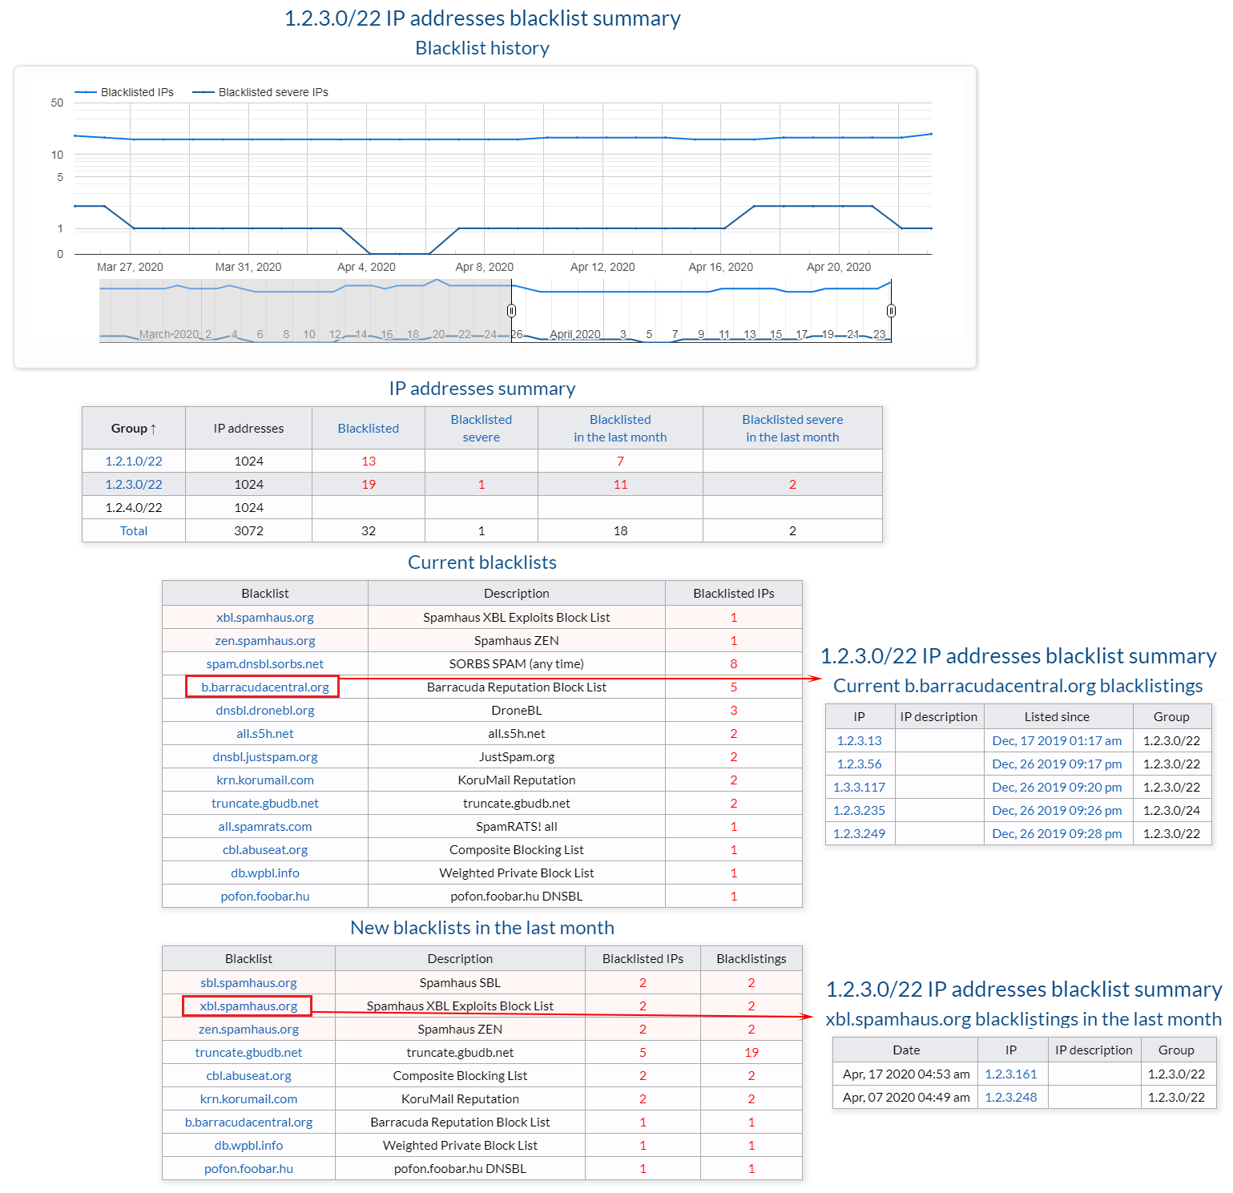The height and width of the screenshot is (1193, 1233).
Task: Click the left range selector handle
Action: (x=512, y=309)
